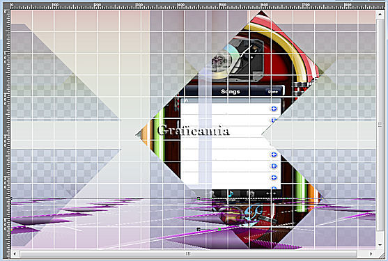Click the top-center black selection handle
Image resolution: width=388 pixels, height=261 pixels.
199,198
